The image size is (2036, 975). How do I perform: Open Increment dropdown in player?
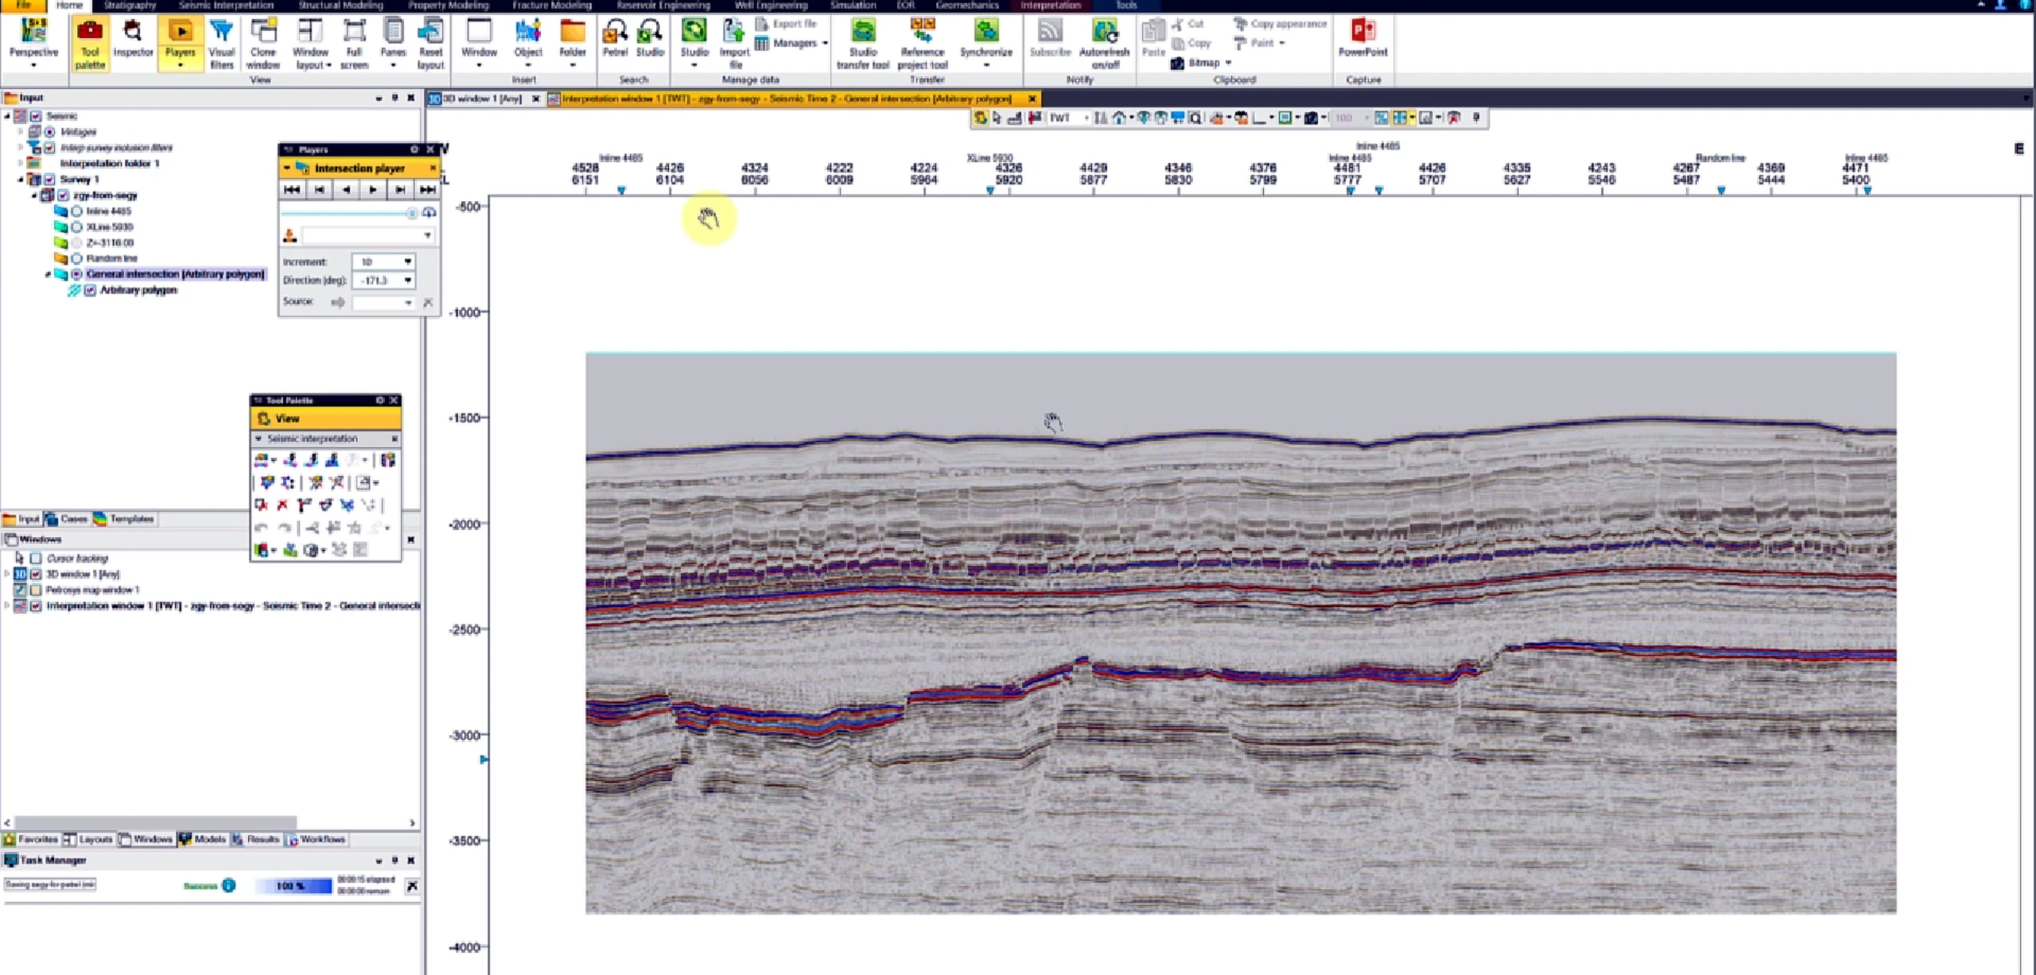[408, 262]
